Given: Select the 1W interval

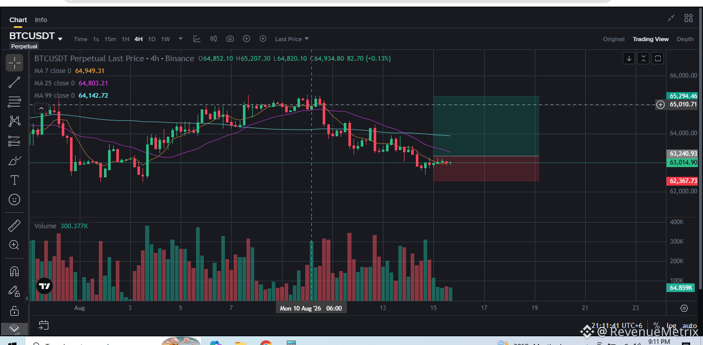Looking at the screenshot, I should [x=165, y=39].
